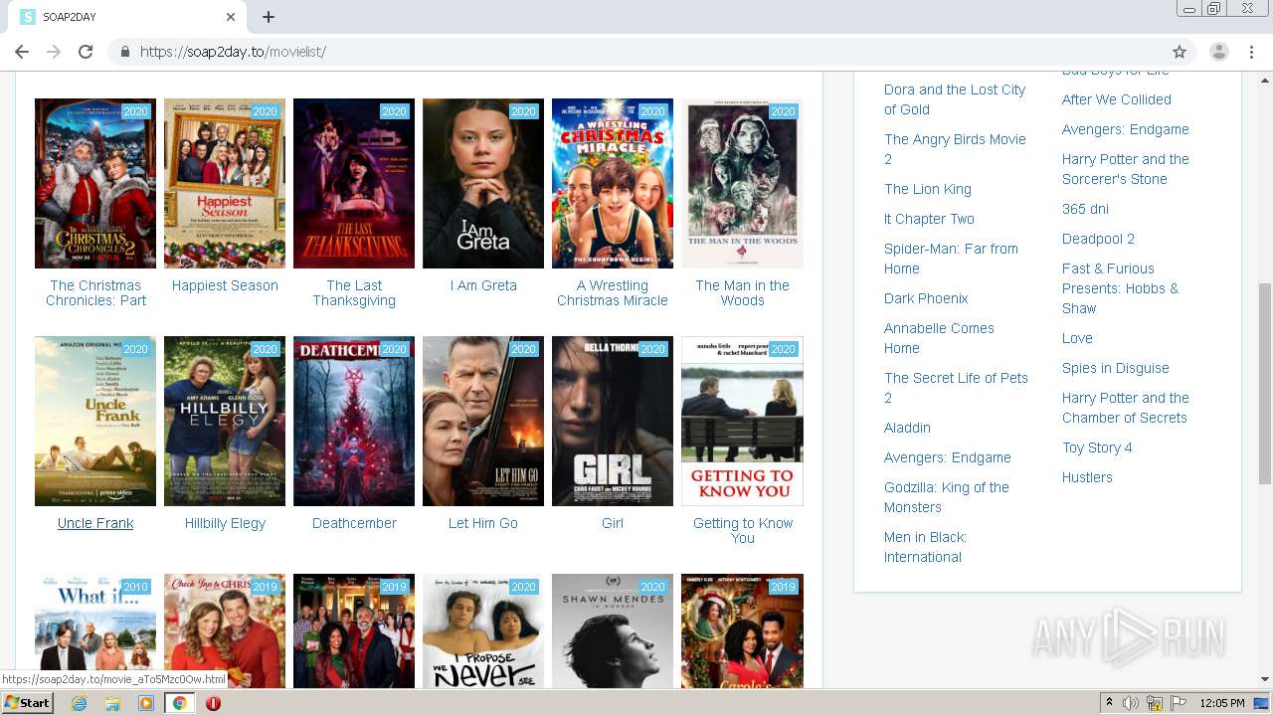Open the Shawn Mendes In Wonder poster
The image size is (1273, 716).
pos(613,630)
